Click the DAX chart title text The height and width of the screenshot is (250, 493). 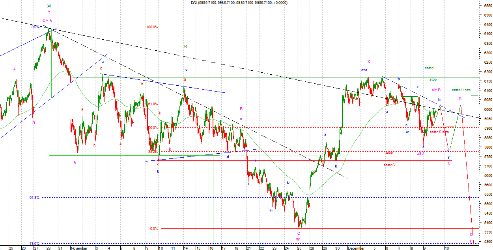coord(239,3)
